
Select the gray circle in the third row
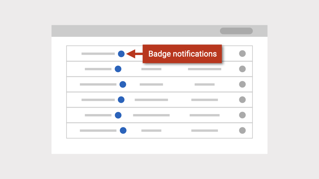242,85
